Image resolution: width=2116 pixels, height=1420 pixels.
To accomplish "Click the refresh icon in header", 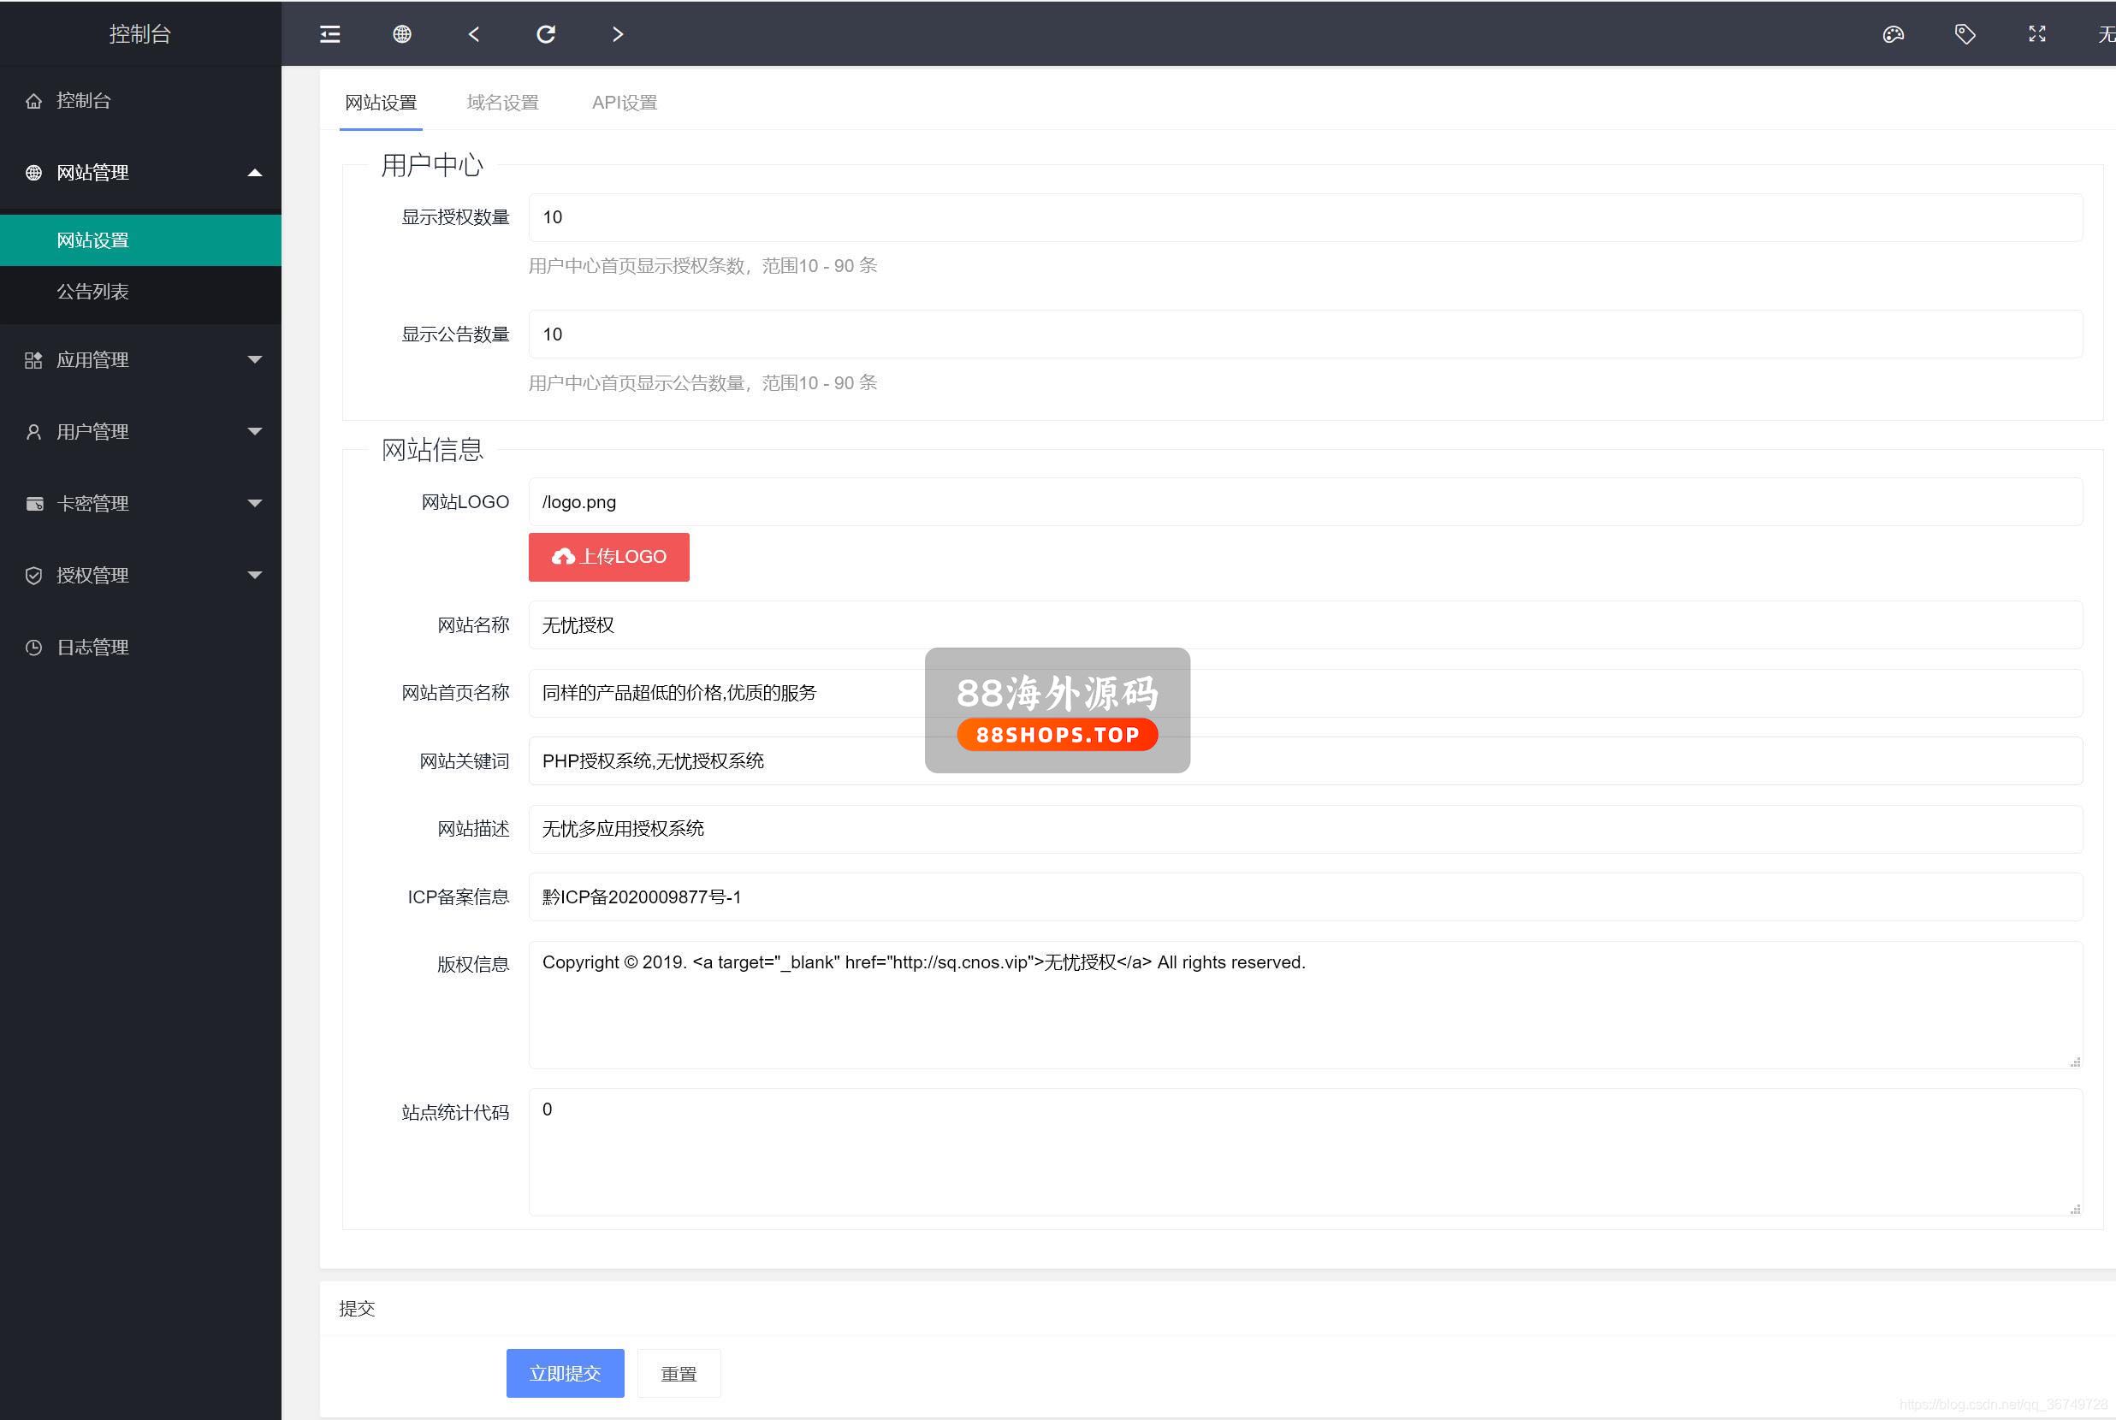I will tap(545, 34).
